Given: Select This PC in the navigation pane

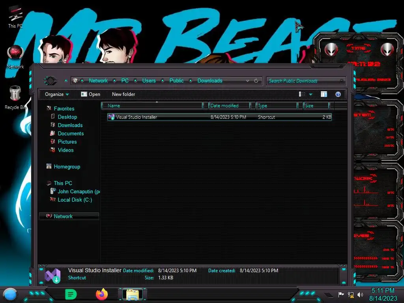Looking at the screenshot, I should (63, 183).
